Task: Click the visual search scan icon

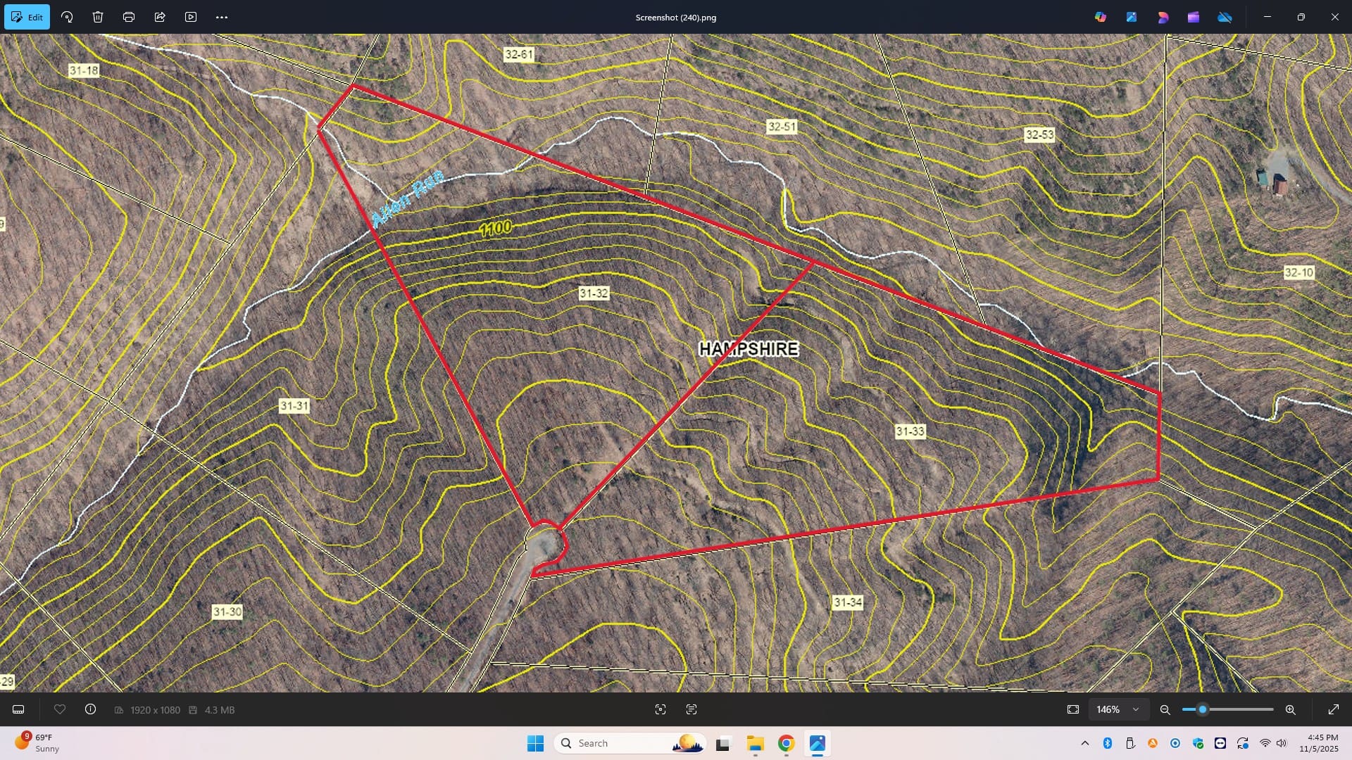Action: [x=661, y=709]
